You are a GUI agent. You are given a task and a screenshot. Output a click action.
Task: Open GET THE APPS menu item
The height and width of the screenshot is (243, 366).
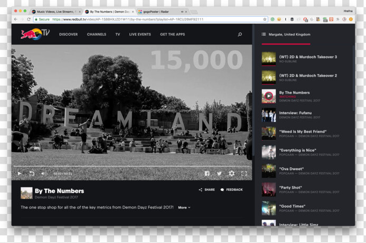pyautogui.click(x=173, y=34)
